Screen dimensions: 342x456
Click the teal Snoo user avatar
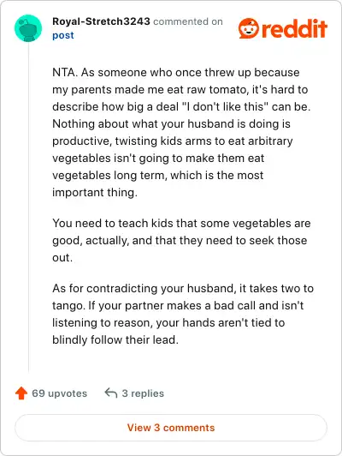pos(28,28)
